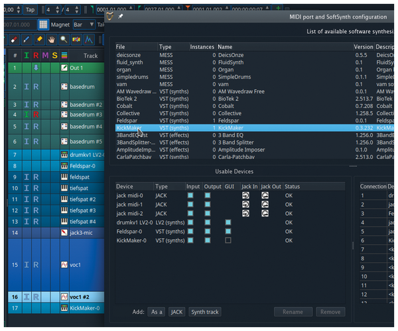Select the Mute parts tool
398x331 pixels.
pyautogui.click(x=76, y=40)
